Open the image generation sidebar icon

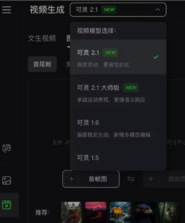tap(7, 180)
